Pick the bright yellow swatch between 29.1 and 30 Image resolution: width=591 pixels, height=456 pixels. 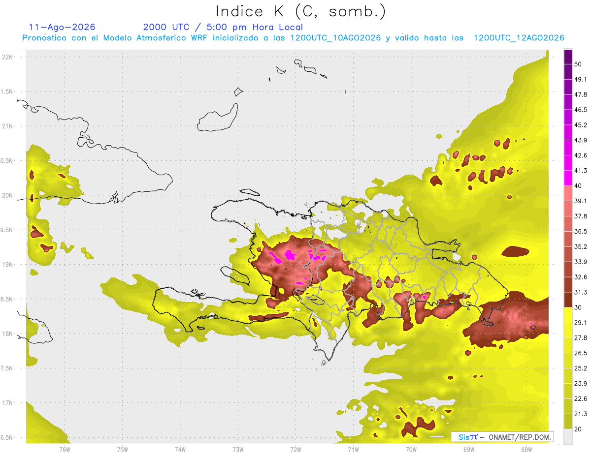[568, 315]
